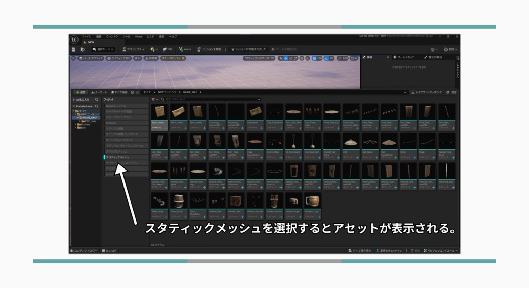Click the レイアウトにドッキング button
The height and width of the screenshot is (288, 529).
[x=426, y=92]
